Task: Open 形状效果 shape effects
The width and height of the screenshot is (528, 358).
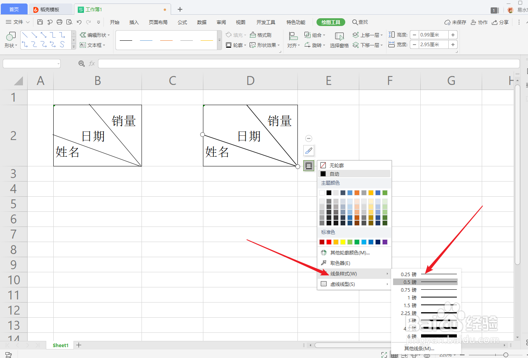Action: (x=265, y=45)
